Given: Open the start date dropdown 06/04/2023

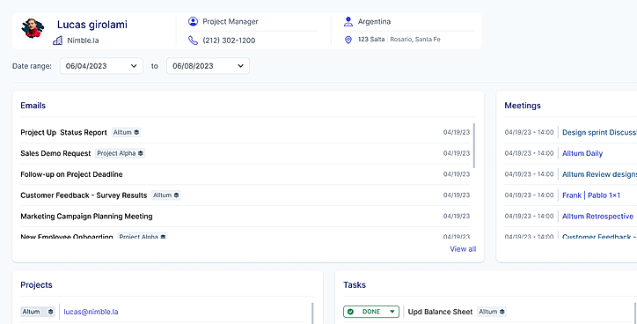Looking at the screenshot, I should 101,66.
